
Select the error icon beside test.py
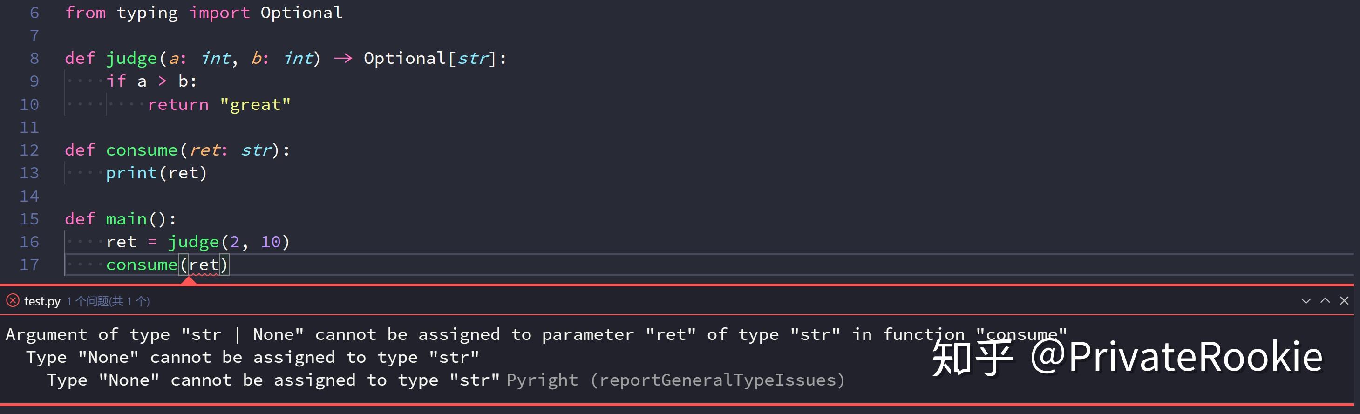(x=12, y=300)
